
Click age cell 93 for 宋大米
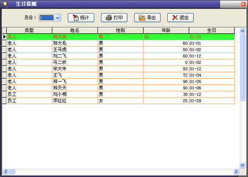click(166, 69)
